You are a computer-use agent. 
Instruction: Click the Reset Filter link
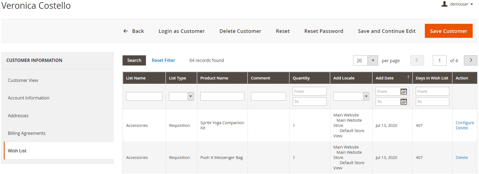pyautogui.click(x=164, y=60)
